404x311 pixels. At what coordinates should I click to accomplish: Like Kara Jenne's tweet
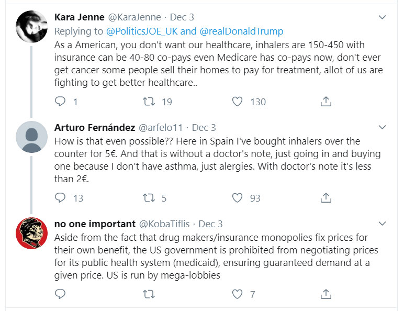pos(238,102)
